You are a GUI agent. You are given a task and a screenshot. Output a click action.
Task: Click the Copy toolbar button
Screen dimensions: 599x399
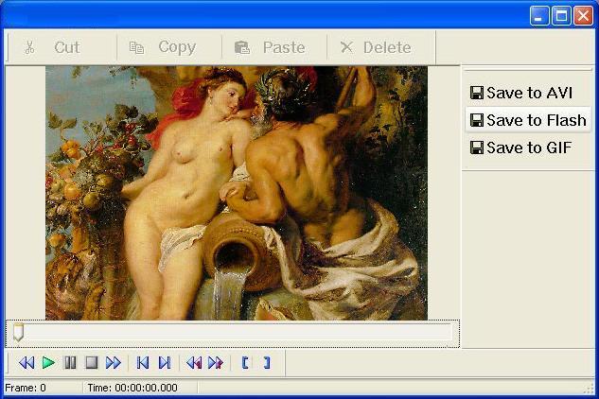point(169,47)
